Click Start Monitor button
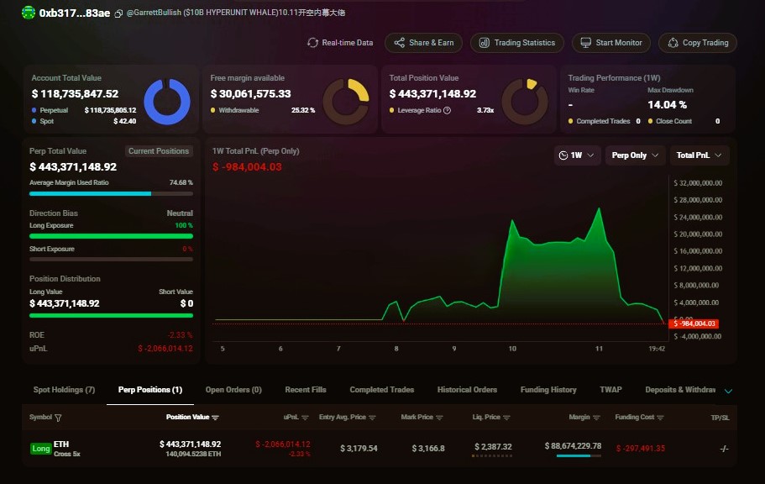765x484 pixels. click(610, 43)
